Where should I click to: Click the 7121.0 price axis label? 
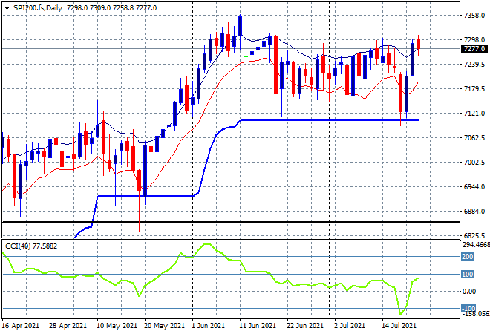tap(474, 113)
